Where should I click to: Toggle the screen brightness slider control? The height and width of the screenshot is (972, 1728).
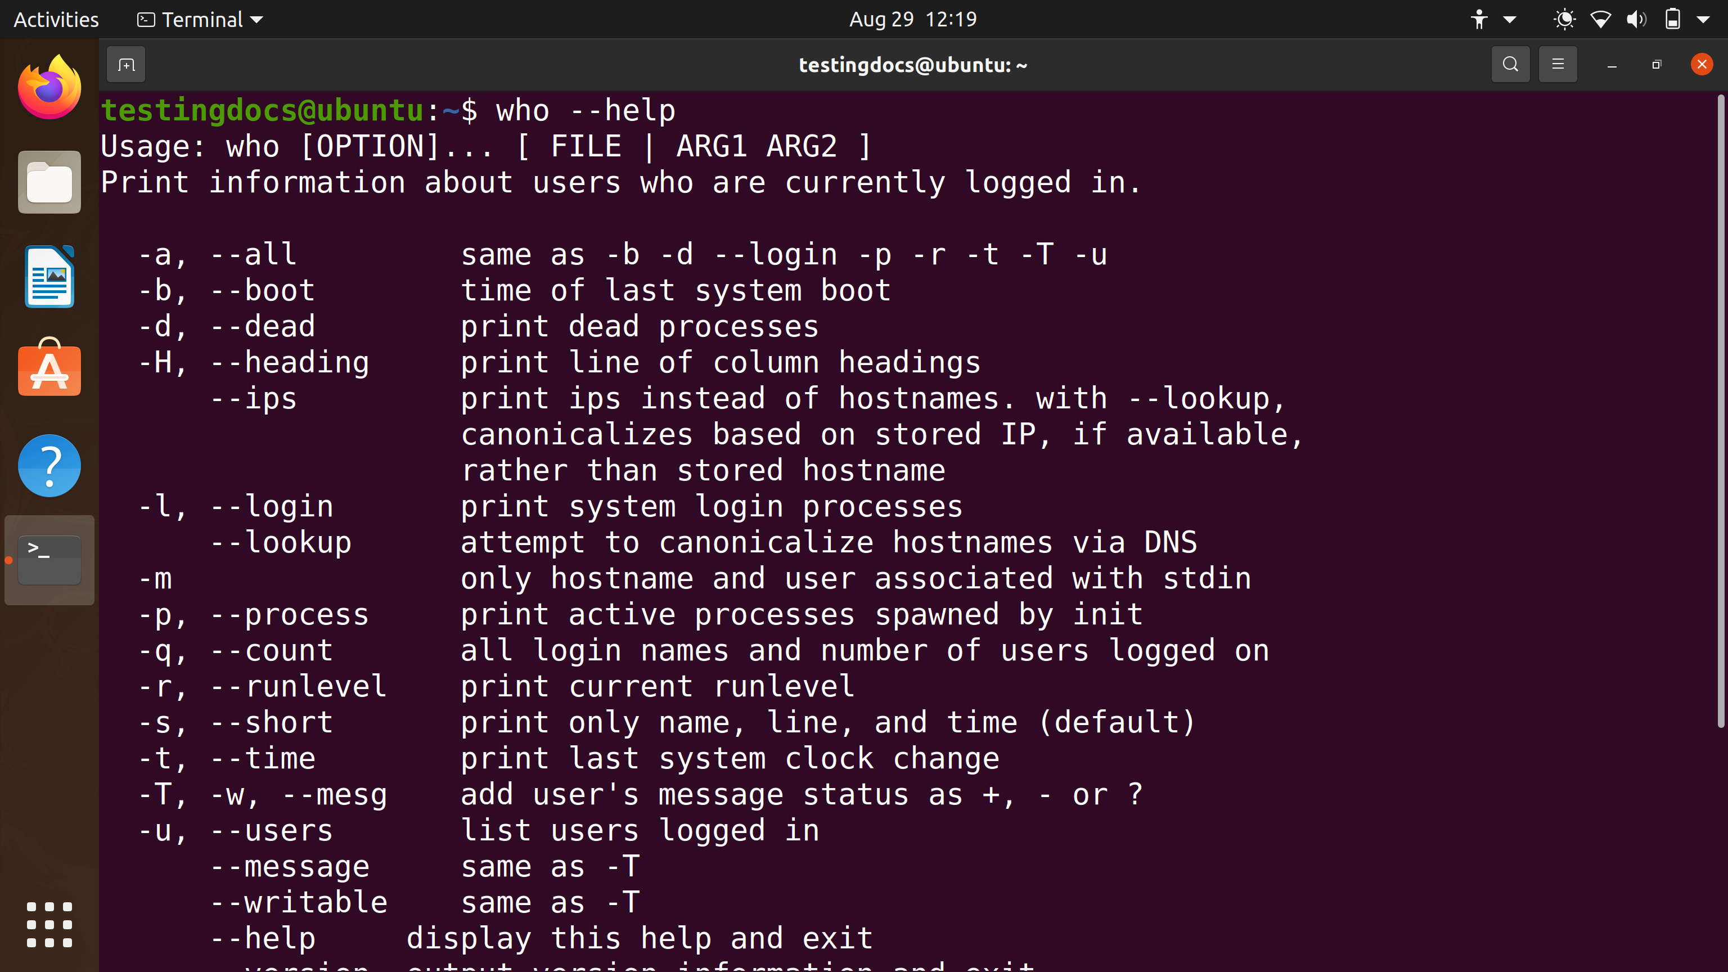click(x=1564, y=19)
